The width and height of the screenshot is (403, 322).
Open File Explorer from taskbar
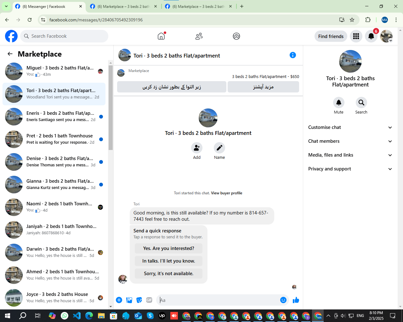point(101,316)
